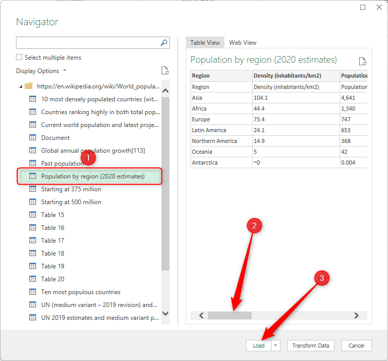Image resolution: width=388 pixels, height=361 pixels.
Task: Click the table list scroll down arrow
Action: (x=165, y=313)
